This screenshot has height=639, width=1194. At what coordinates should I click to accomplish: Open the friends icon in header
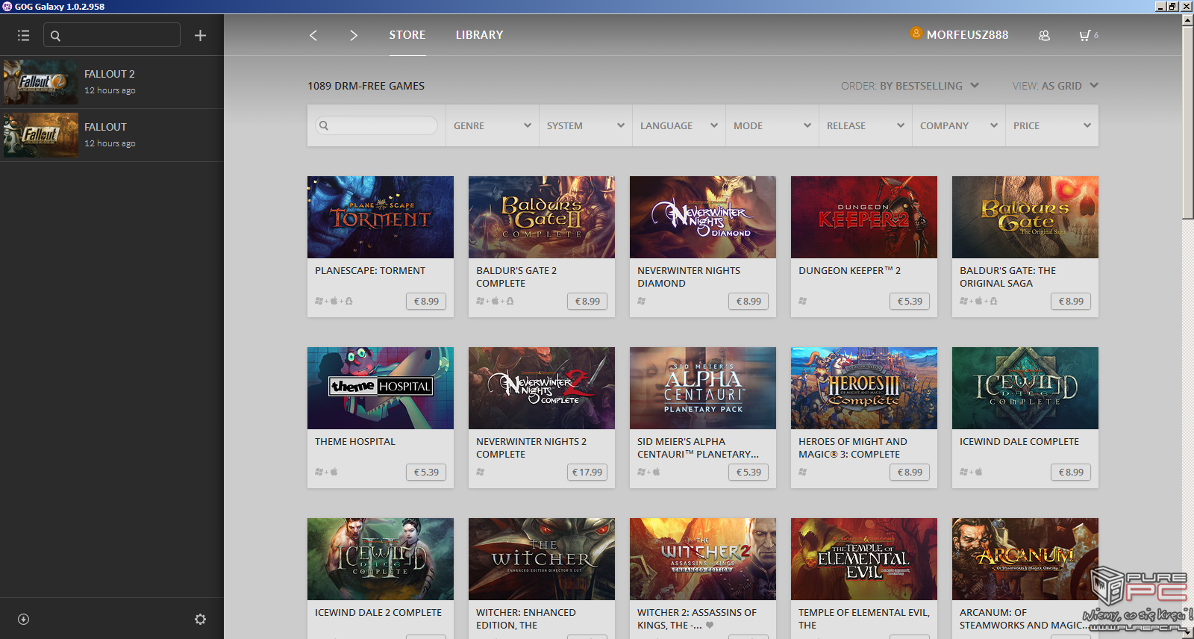tap(1044, 35)
